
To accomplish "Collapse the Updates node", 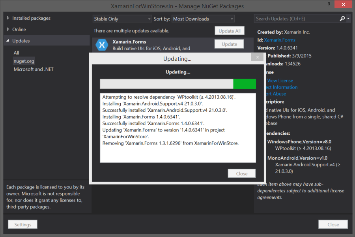I will (8, 41).
